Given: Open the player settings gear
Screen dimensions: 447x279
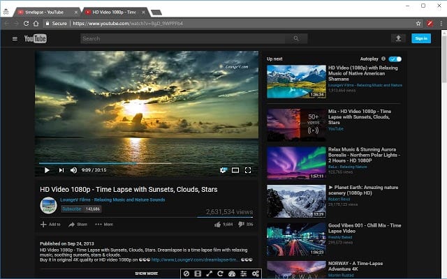Looking at the screenshot, I should [223, 169].
